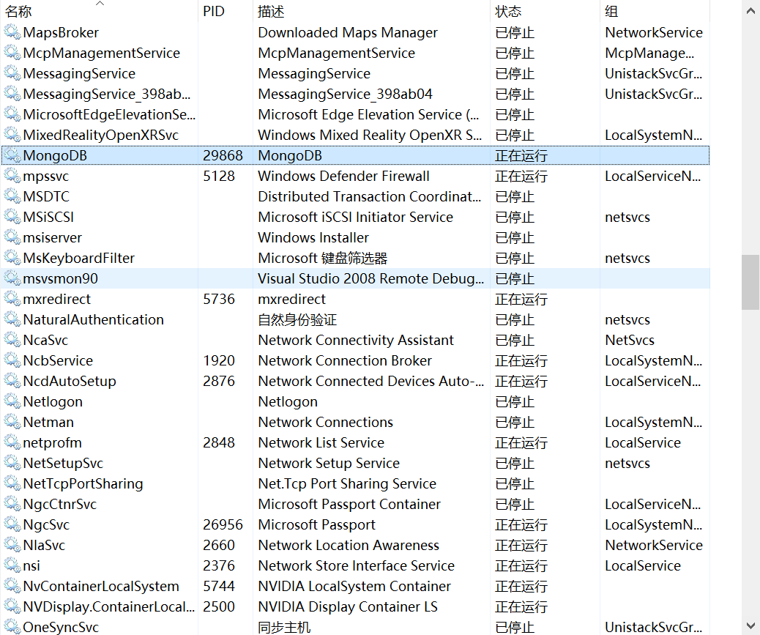The width and height of the screenshot is (760, 635).
Task: Click PID 5736 in the mxredirect row
Action: pyautogui.click(x=219, y=299)
